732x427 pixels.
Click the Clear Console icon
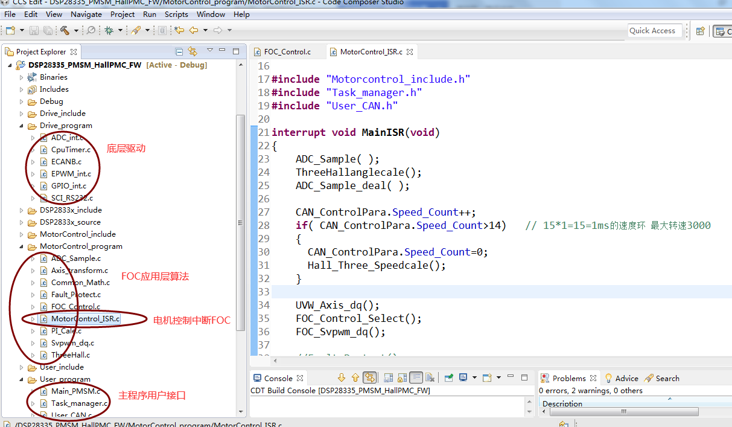[430, 378]
